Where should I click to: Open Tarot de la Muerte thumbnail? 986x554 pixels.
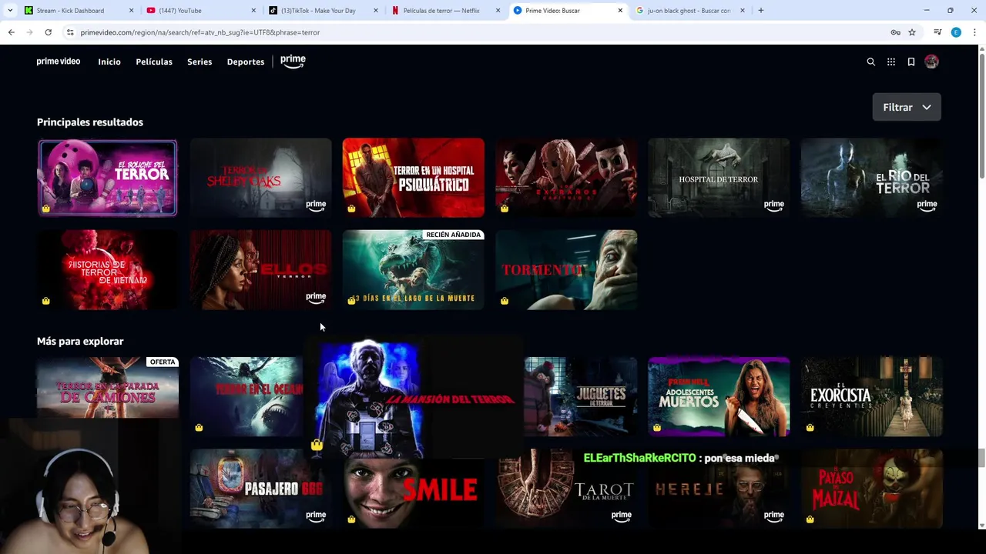(x=566, y=489)
